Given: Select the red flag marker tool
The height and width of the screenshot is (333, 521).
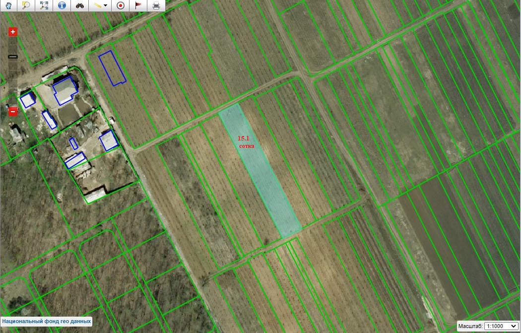Looking at the screenshot, I should click(x=138, y=6).
